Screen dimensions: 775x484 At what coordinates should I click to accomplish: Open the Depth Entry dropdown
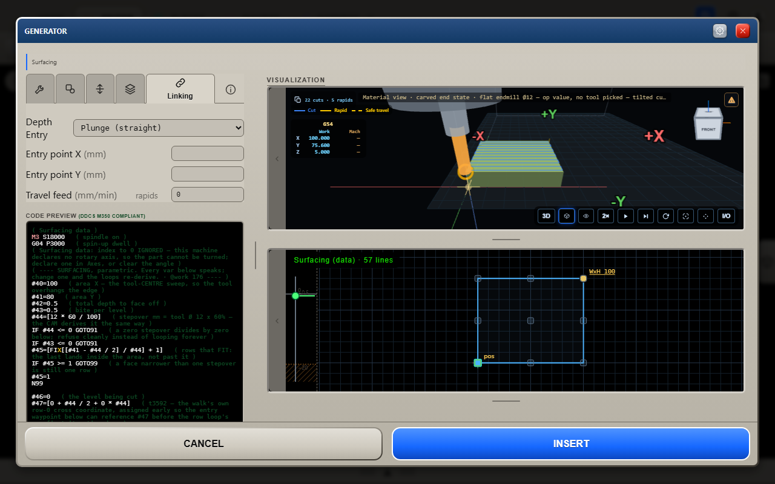(159, 128)
